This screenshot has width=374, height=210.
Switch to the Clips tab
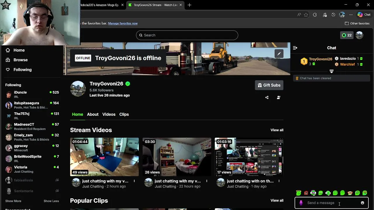[x=124, y=114]
